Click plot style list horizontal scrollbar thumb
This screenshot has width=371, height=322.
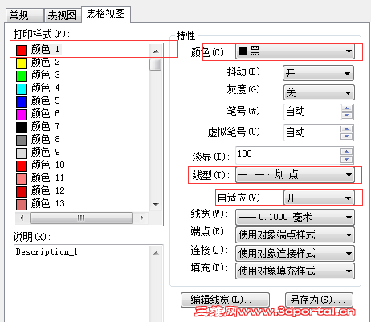(x=81, y=218)
